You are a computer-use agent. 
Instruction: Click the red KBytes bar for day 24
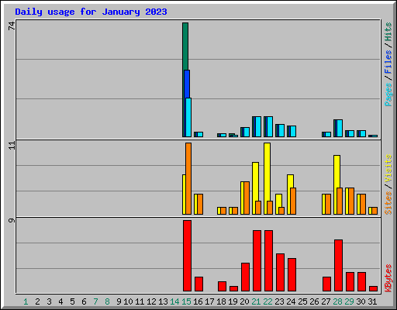(292, 275)
